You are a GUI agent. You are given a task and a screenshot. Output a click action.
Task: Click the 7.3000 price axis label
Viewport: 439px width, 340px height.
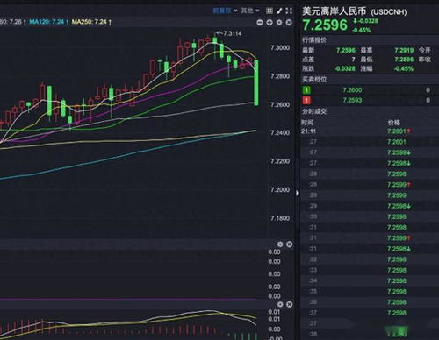pos(280,48)
